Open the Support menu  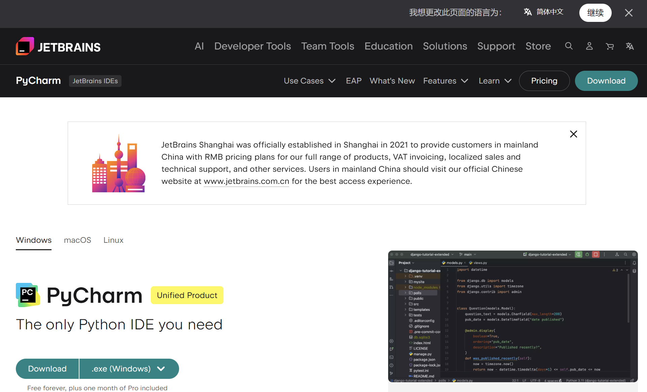(496, 46)
